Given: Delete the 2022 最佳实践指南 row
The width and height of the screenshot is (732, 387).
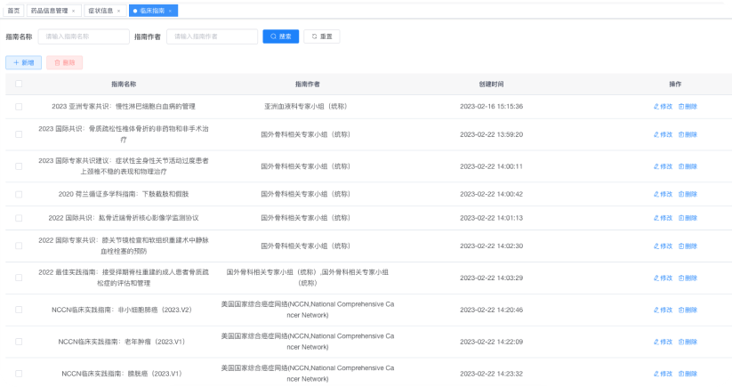Looking at the screenshot, I should tap(688, 278).
